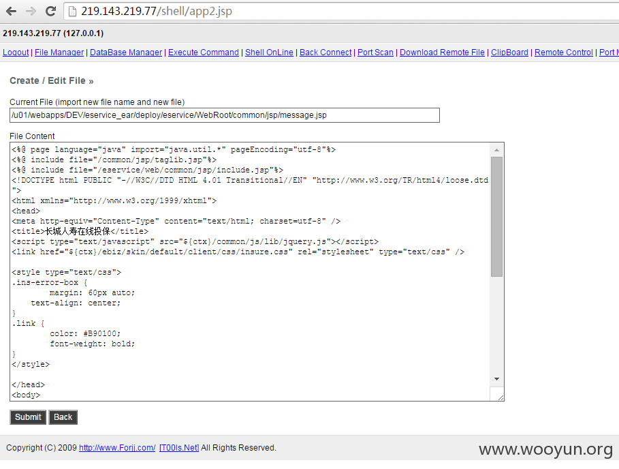619x469 pixels.
Task: Open Execute Command link
Action: [x=204, y=52]
